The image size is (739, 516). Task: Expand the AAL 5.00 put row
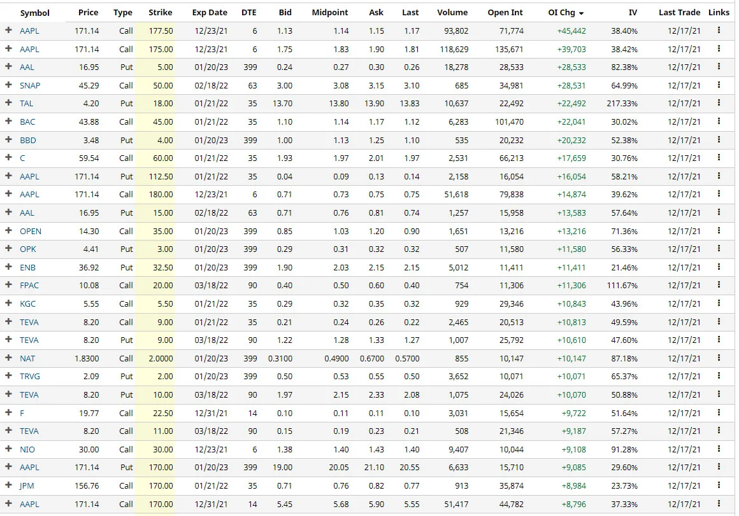click(x=8, y=66)
